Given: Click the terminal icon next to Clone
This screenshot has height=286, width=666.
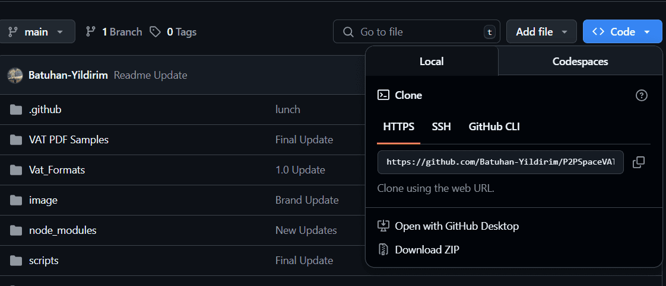Looking at the screenshot, I should (383, 95).
